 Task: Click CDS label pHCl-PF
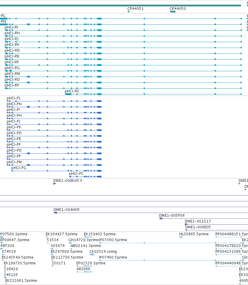14,145
